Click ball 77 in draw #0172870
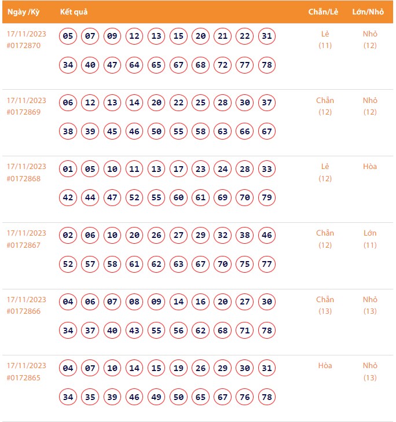 click(x=245, y=65)
